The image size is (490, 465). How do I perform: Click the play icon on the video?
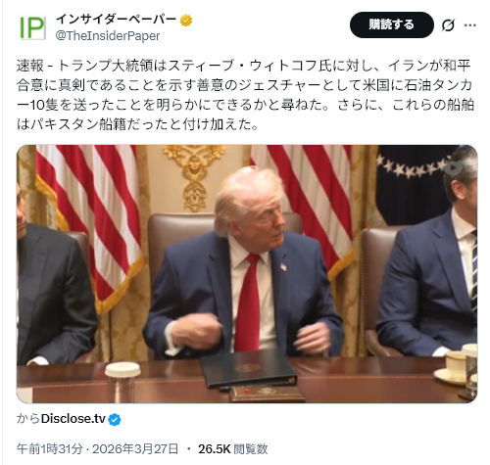(454, 168)
